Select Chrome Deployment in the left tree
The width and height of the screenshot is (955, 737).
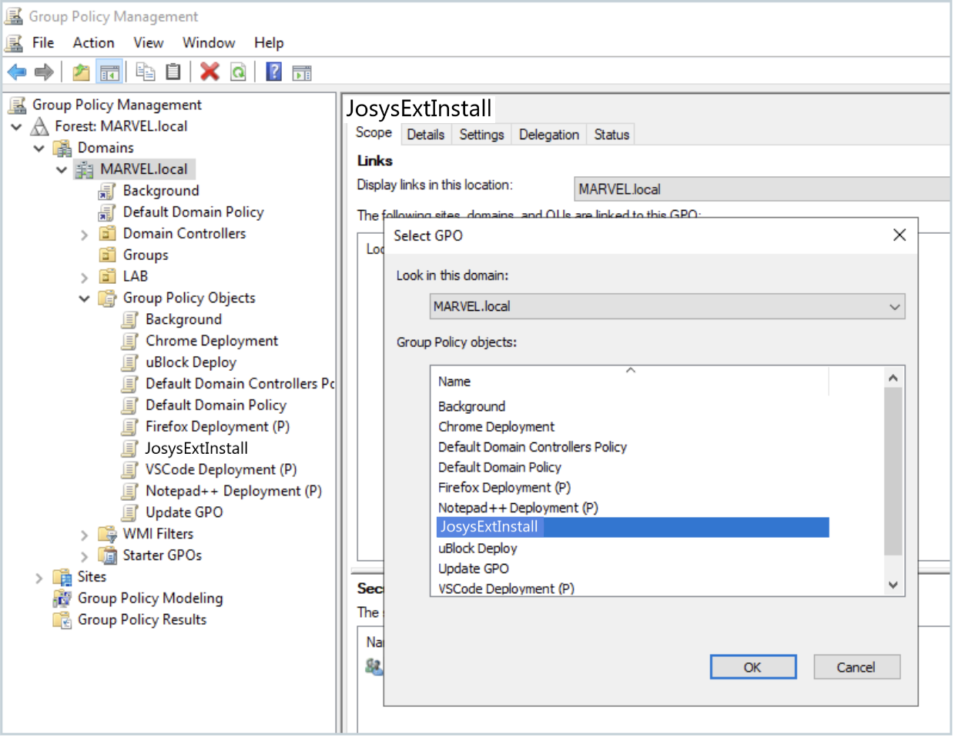point(212,341)
